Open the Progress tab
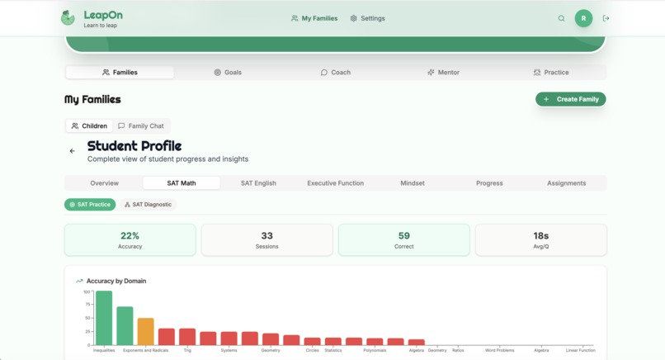 click(489, 183)
